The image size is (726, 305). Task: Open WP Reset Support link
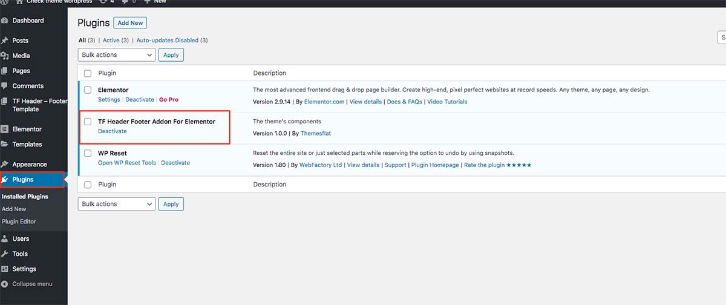point(396,165)
